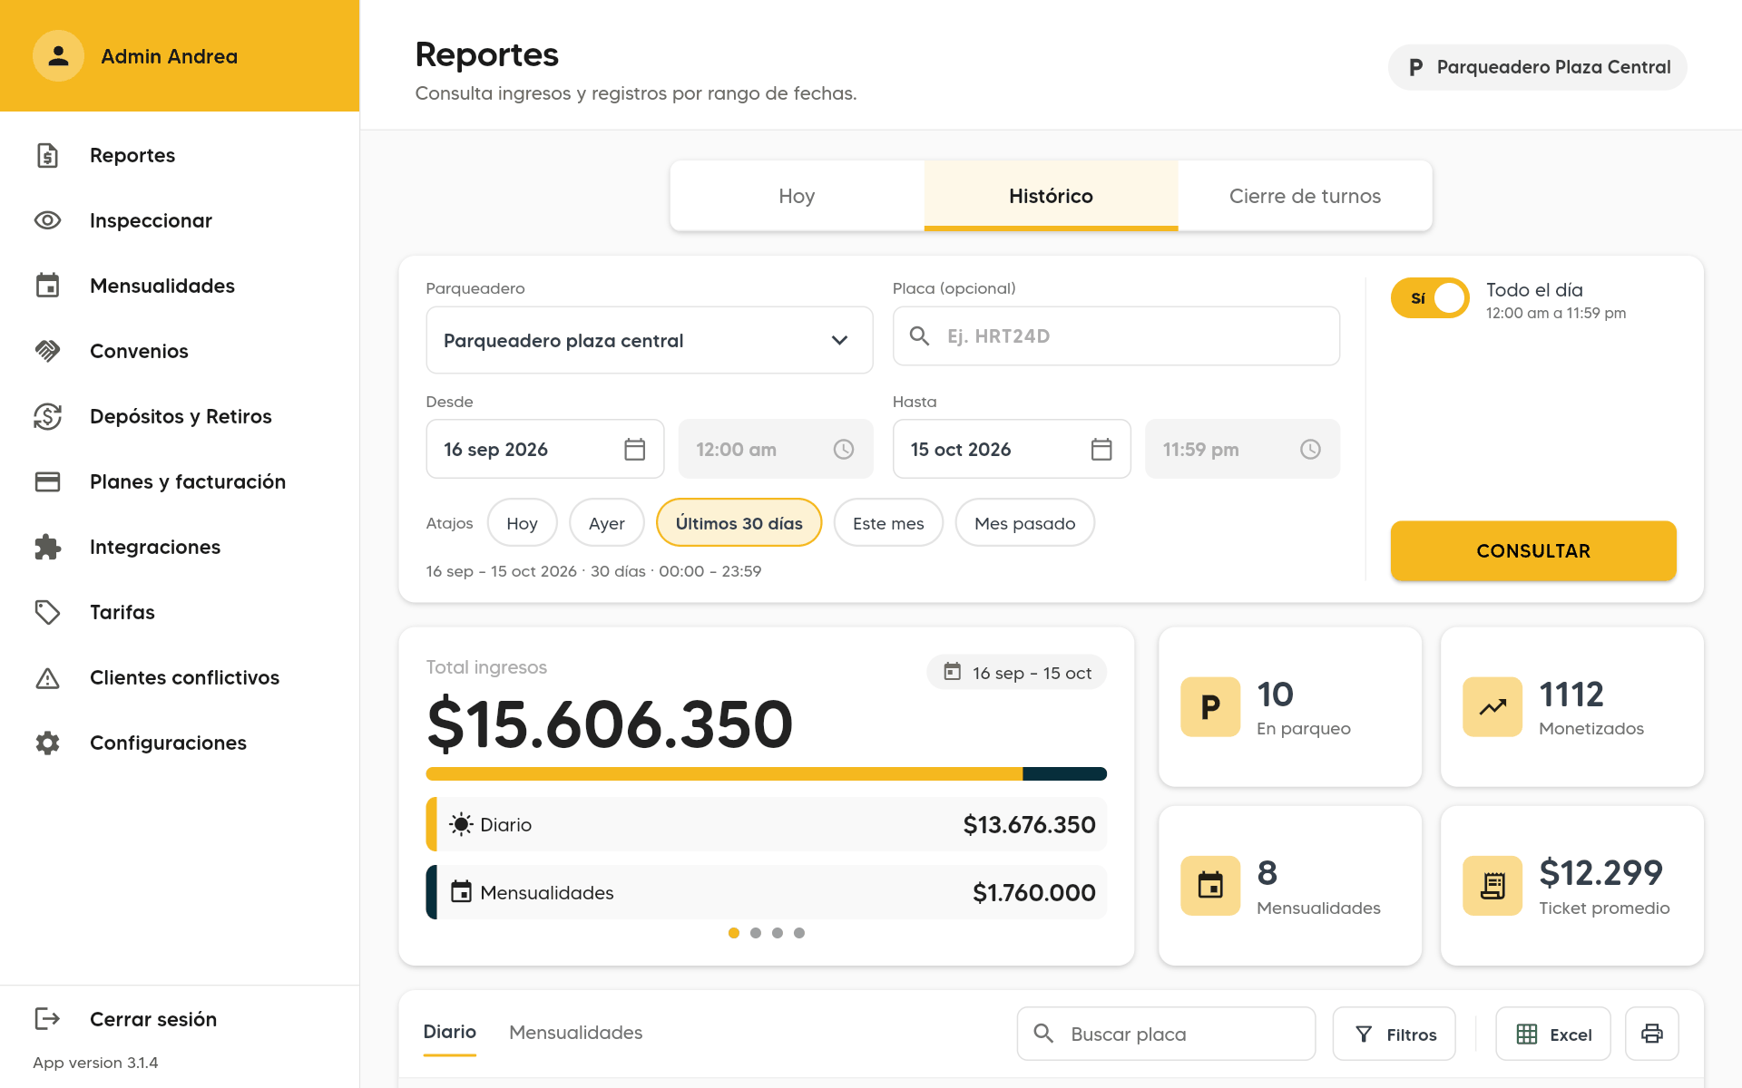The height and width of the screenshot is (1088, 1742).
Task: Switch to the Cierre de turnos tab
Action: tap(1305, 196)
